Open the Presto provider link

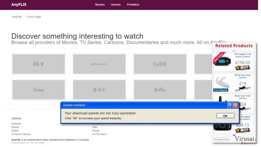click(x=96, y=131)
